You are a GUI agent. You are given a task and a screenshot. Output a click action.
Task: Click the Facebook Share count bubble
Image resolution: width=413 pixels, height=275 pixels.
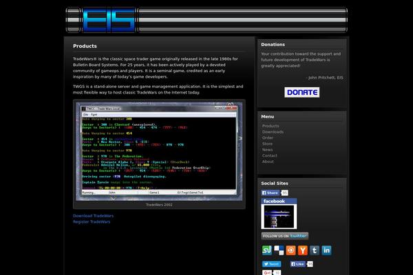coord(284,193)
